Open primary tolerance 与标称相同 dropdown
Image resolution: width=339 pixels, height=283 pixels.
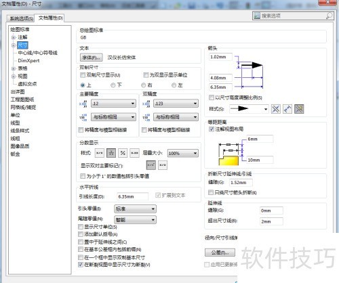click(x=114, y=117)
